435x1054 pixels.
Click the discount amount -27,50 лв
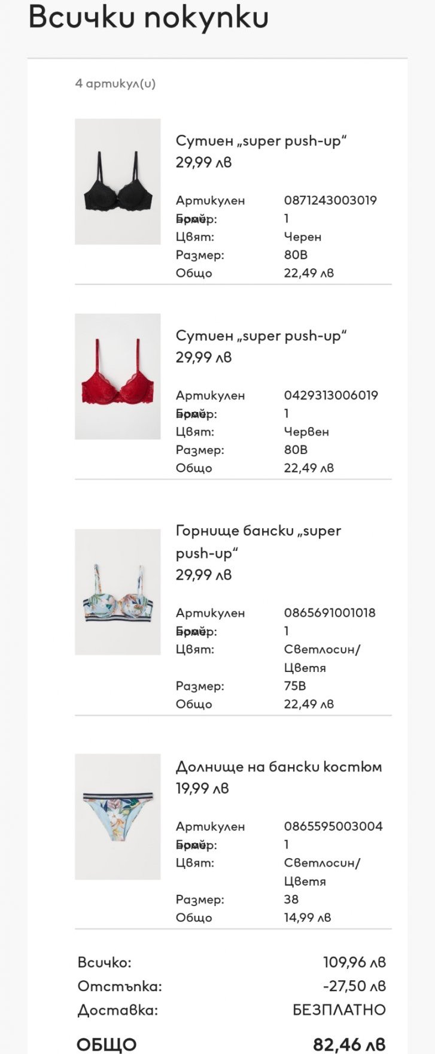[x=355, y=986]
